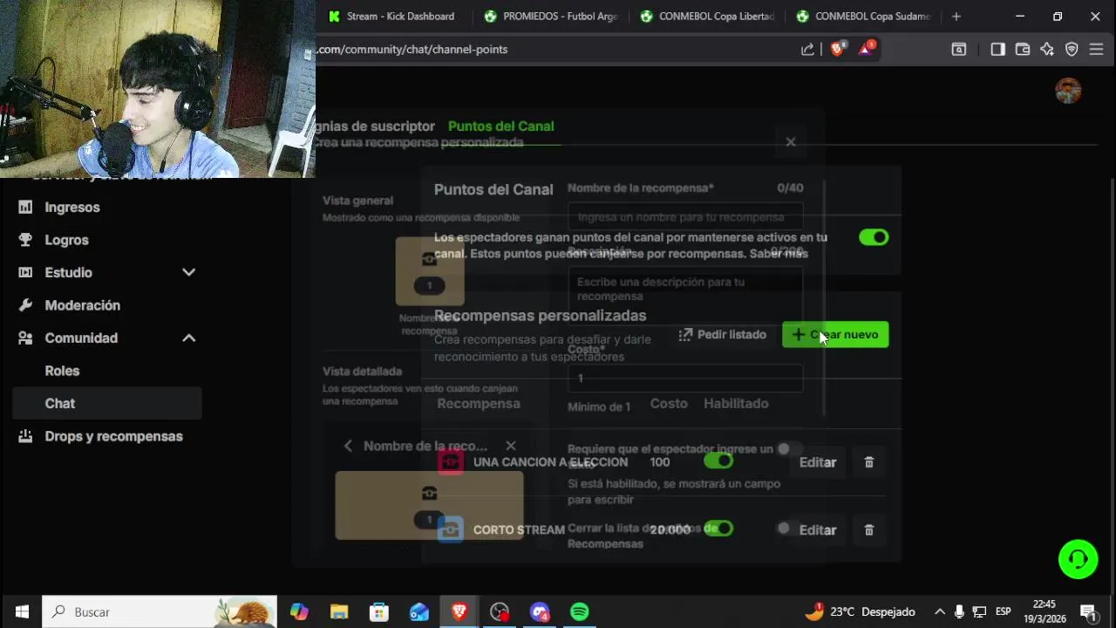Click the Saber más link

pyautogui.click(x=779, y=254)
